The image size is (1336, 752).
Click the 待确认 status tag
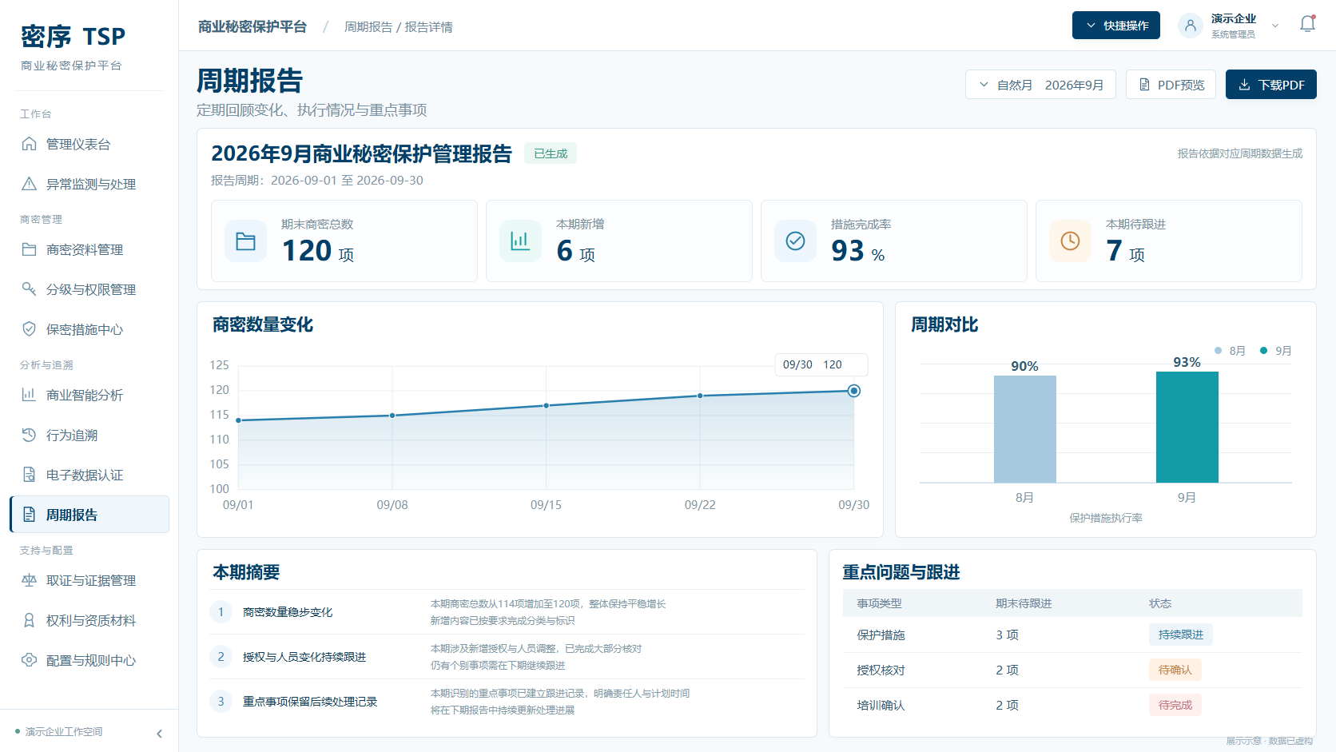point(1175,670)
